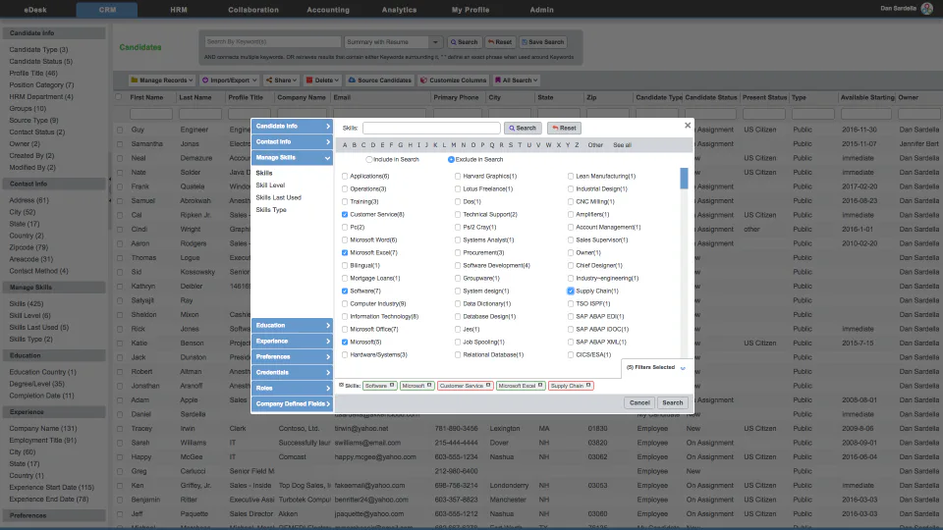Go to the Accounting tab
943x530 pixels.
tap(328, 10)
